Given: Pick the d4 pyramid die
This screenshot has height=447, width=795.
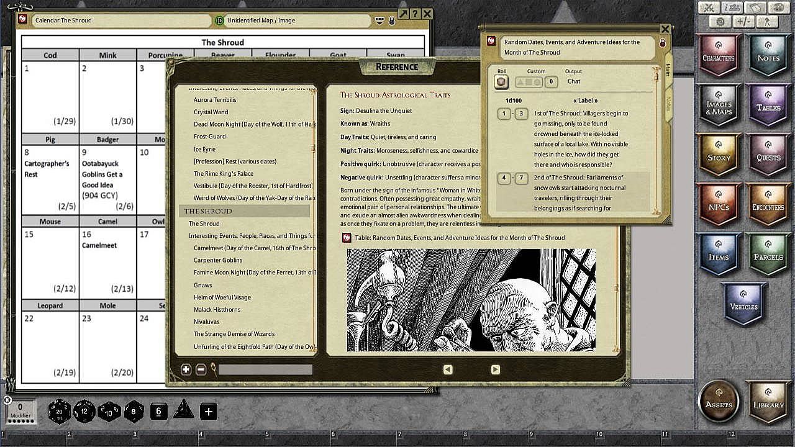Looking at the screenshot, I should (184, 410).
